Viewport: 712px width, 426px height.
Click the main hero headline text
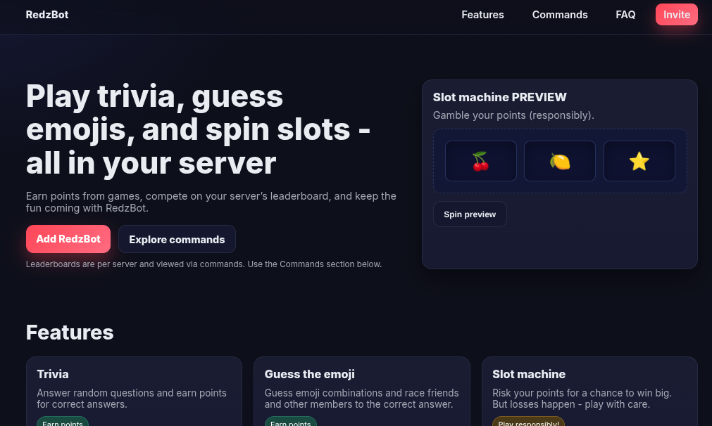pyautogui.click(x=199, y=129)
